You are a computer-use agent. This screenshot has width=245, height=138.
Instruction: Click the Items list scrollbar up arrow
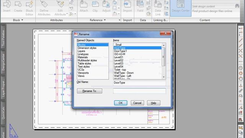click(x=164, y=45)
